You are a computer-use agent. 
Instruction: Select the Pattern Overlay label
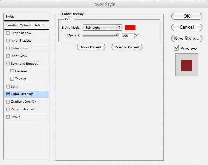coord(22,109)
